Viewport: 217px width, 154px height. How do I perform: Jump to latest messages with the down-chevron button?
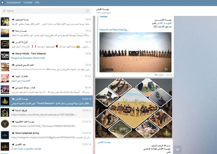pyautogui.click(x=177, y=149)
